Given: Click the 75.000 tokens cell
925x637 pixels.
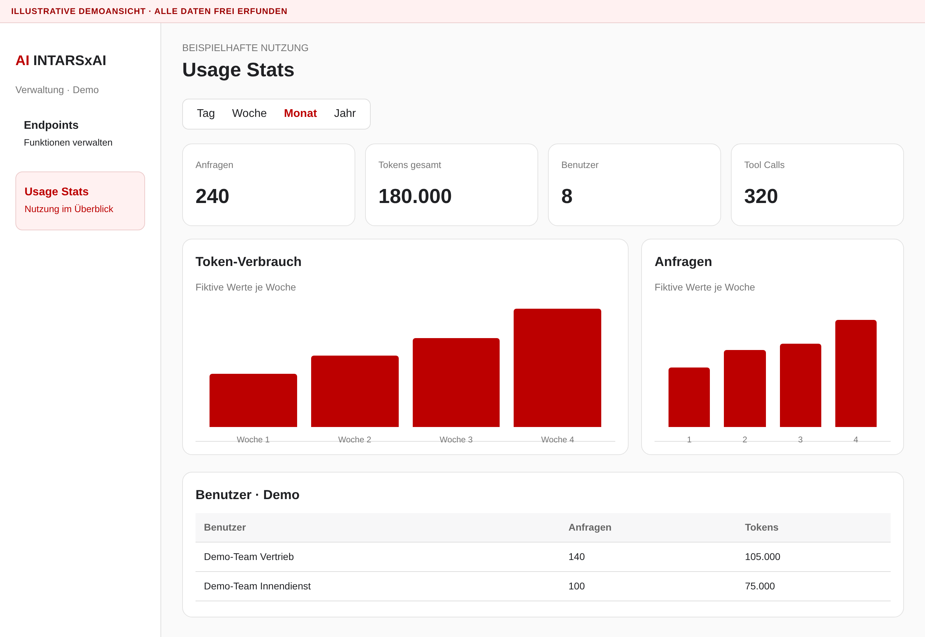Looking at the screenshot, I should tap(760, 586).
